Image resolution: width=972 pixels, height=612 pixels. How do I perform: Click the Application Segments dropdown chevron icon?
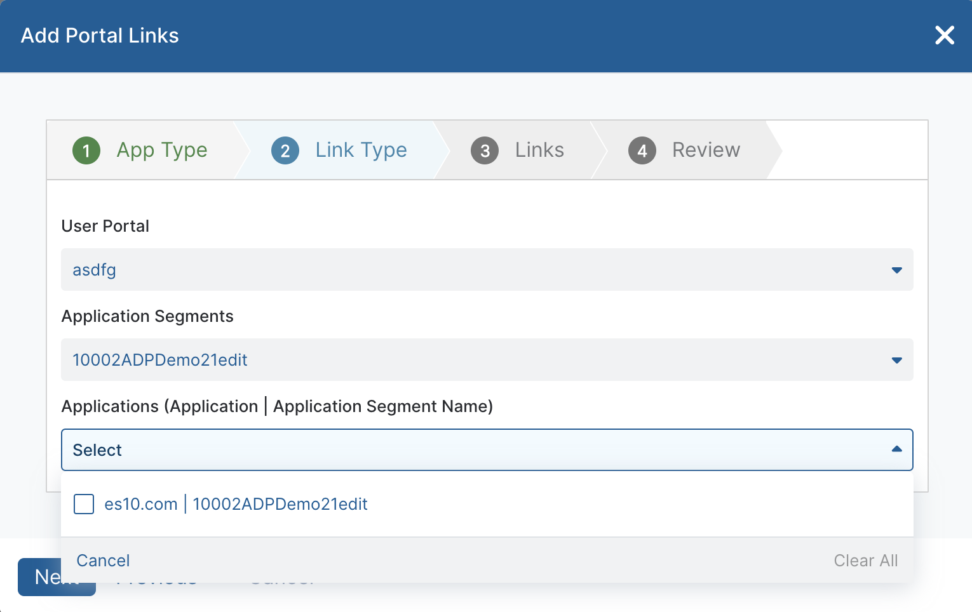[x=896, y=360]
